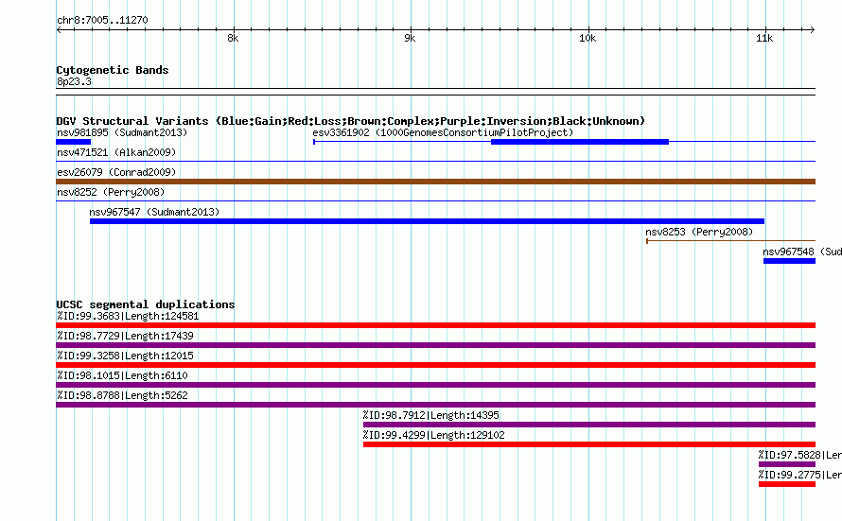Click the %ID:99.3683|Length:124581 label
Viewport: 842px width, 521px height.
[128, 316]
